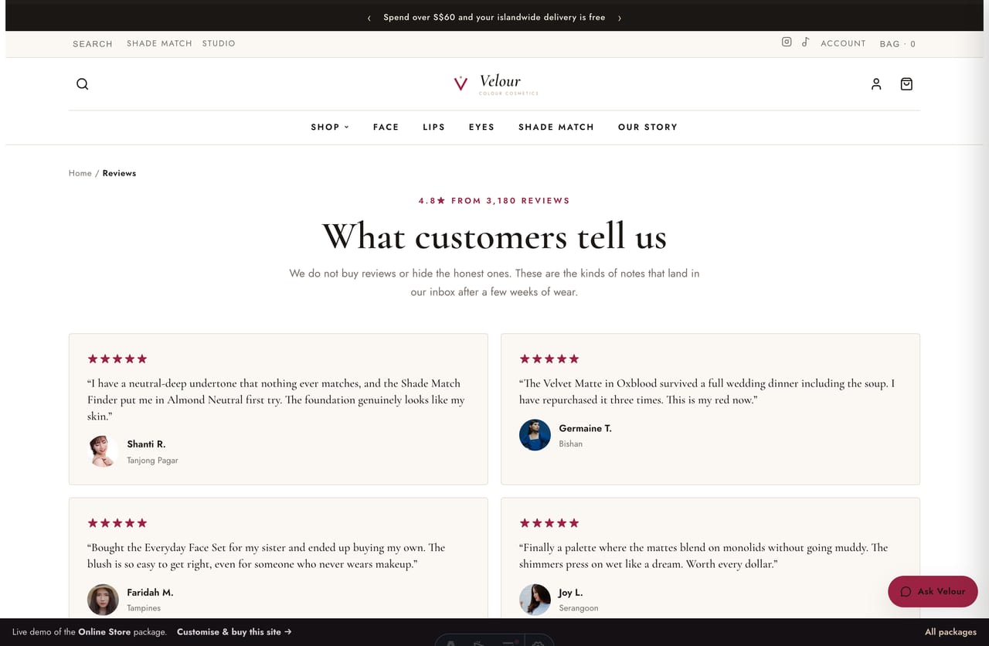Click the '4.8★ FROM 3,180 REVIEWS' text
This screenshot has width=989, height=646.
pos(494,201)
